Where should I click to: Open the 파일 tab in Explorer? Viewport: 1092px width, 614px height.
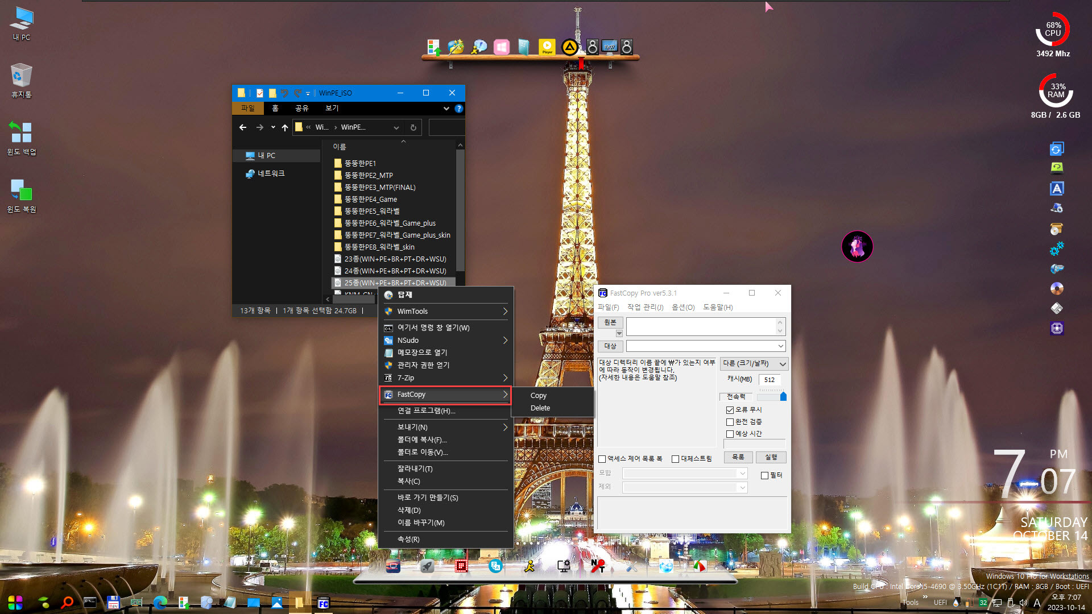click(248, 109)
